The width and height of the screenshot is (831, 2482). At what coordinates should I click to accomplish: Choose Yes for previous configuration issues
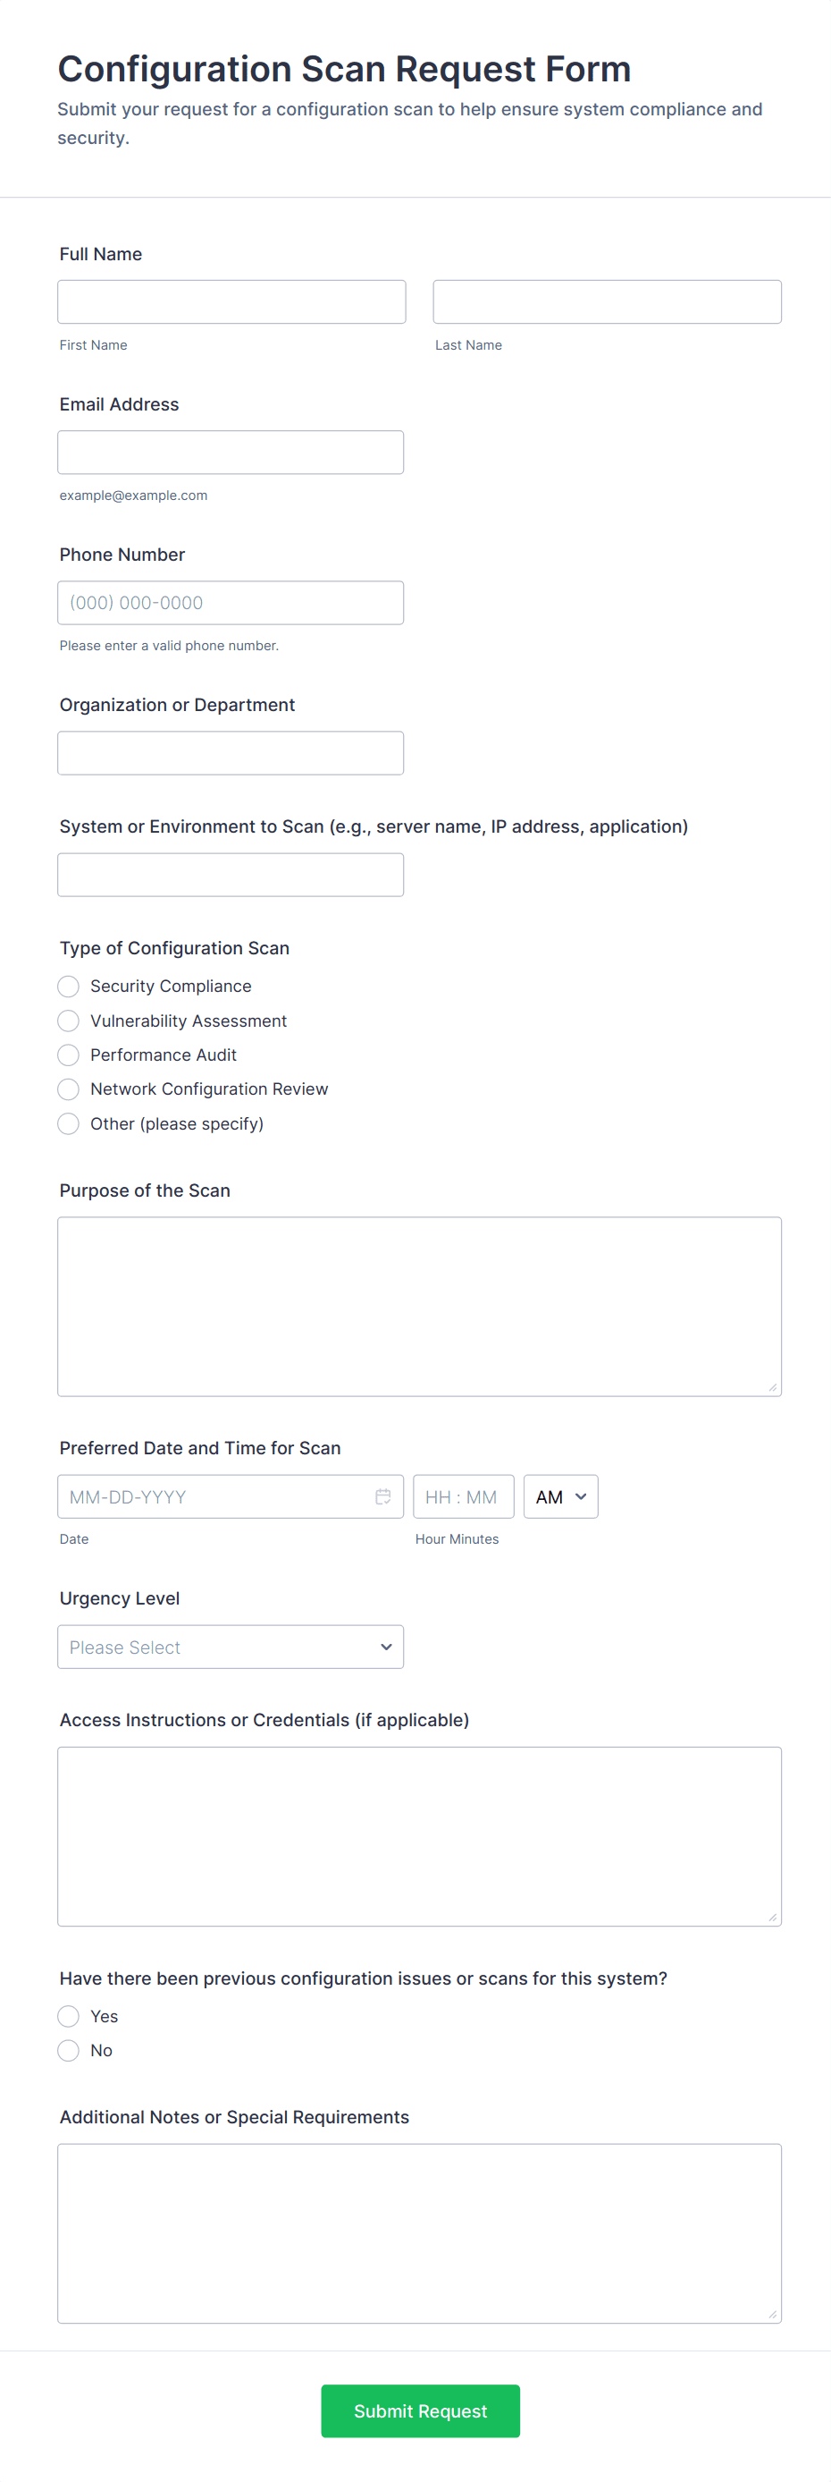[69, 2016]
